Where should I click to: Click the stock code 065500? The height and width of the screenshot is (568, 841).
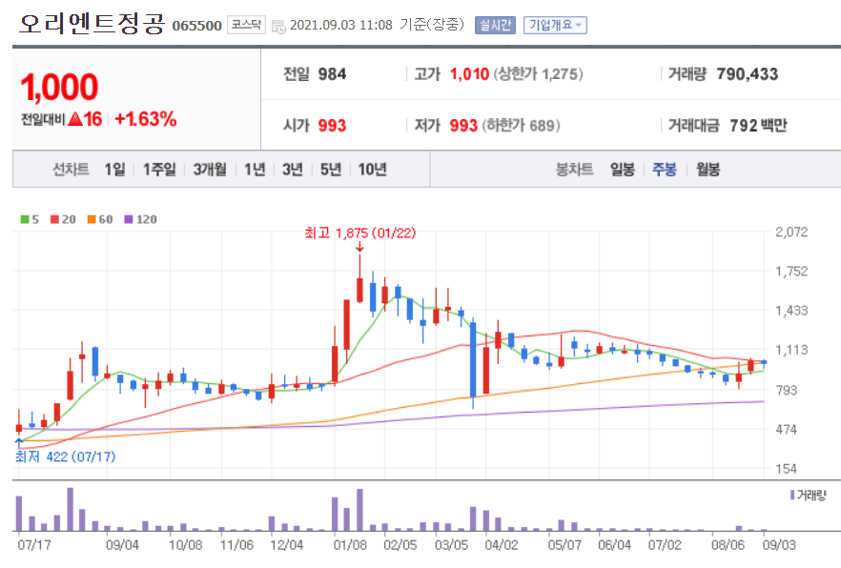point(196,26)
